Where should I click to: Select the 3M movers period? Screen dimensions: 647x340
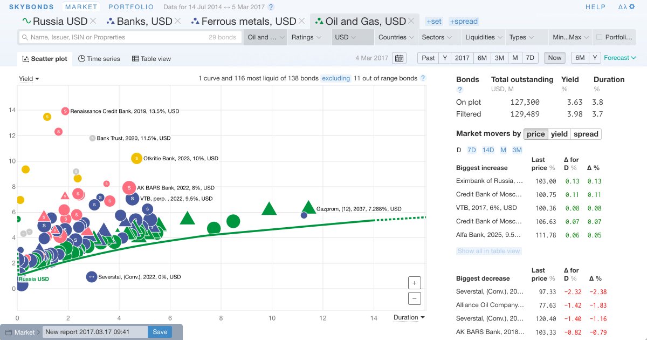pyautogui.click(x=517, y=150)
